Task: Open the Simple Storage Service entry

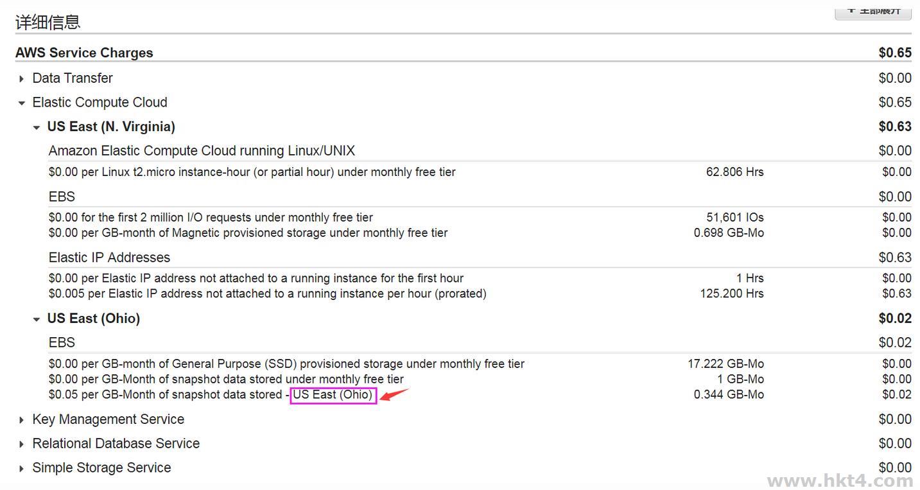Action: (x=101, y=468)
